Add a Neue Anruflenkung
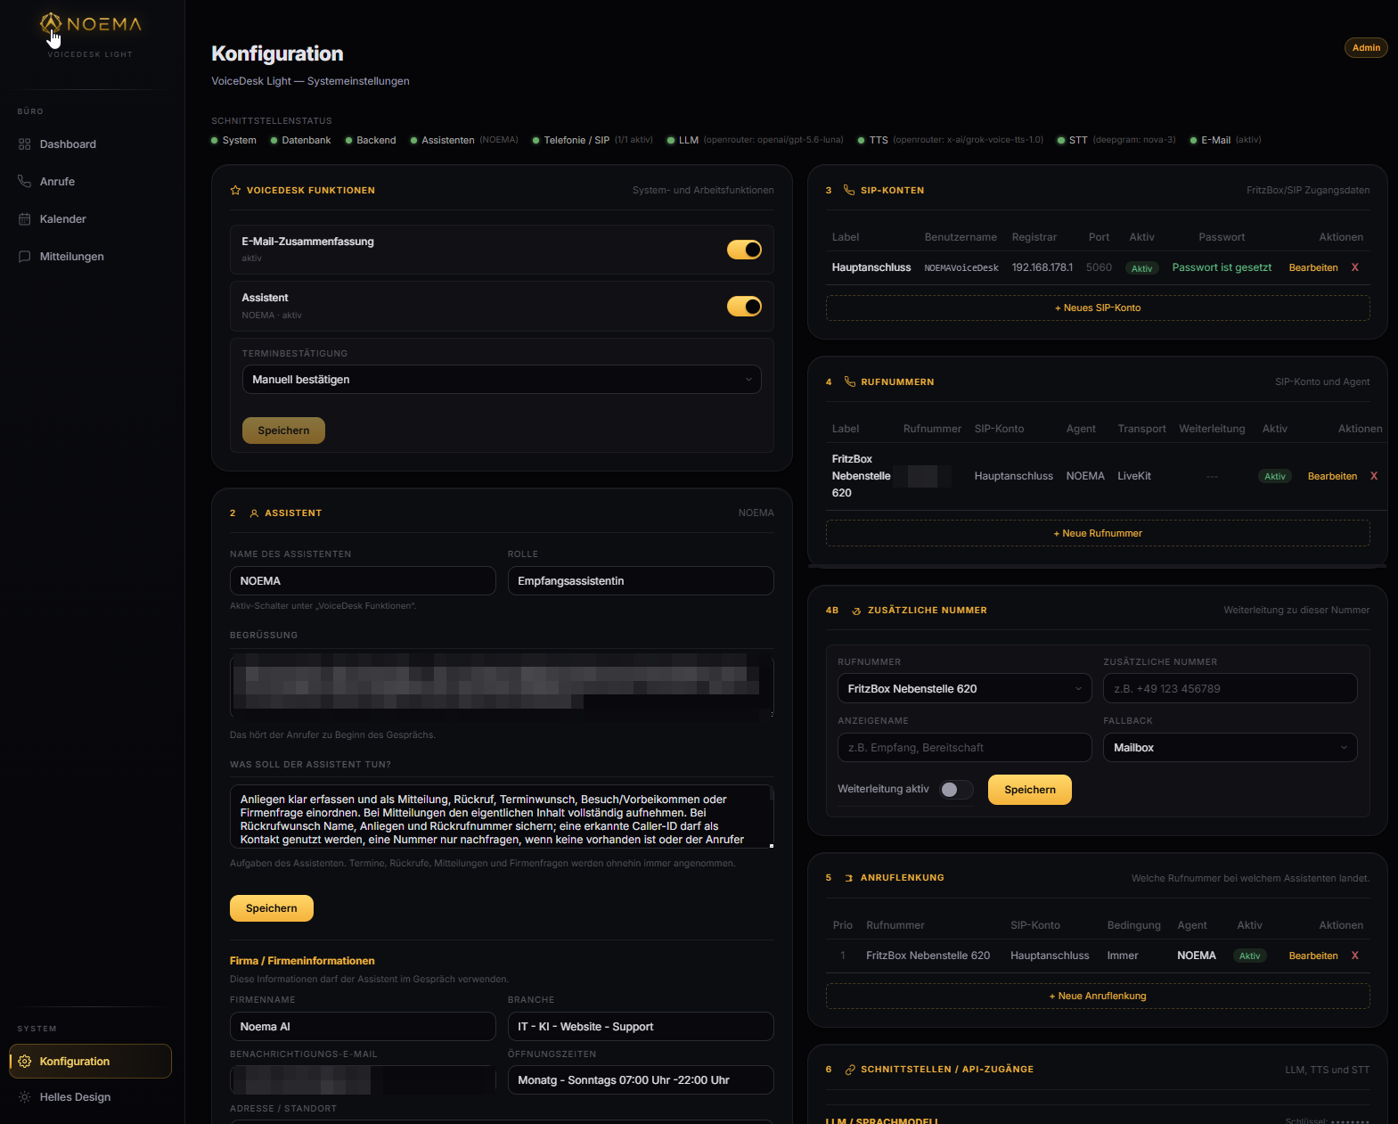 coord(1098,997)
